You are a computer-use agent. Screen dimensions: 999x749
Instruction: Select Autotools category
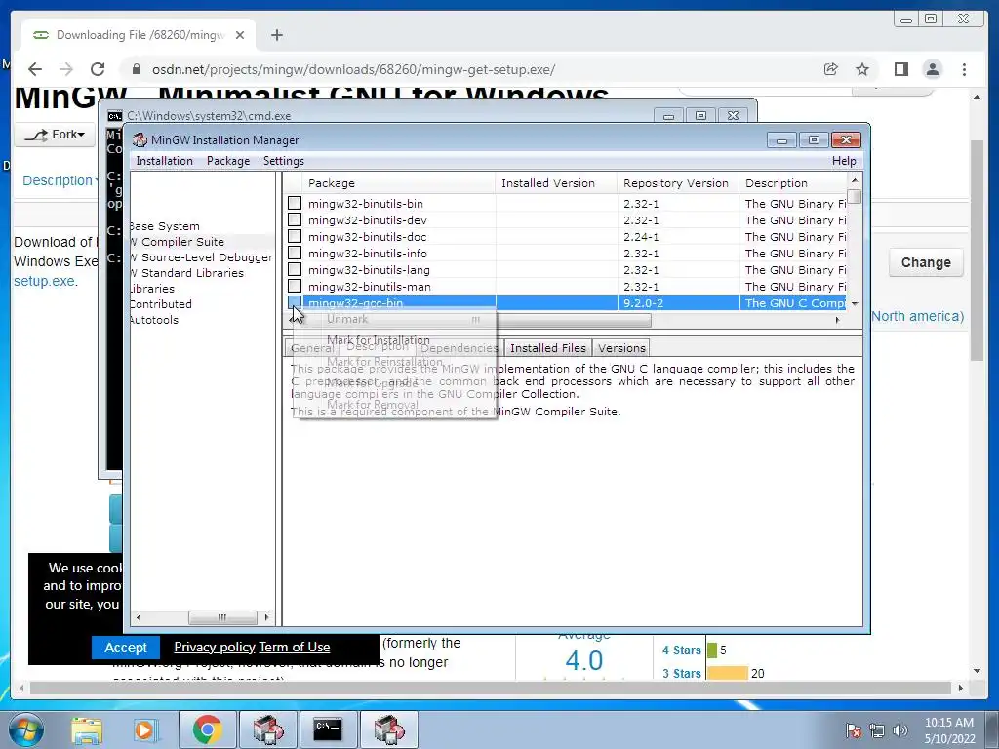154,320
